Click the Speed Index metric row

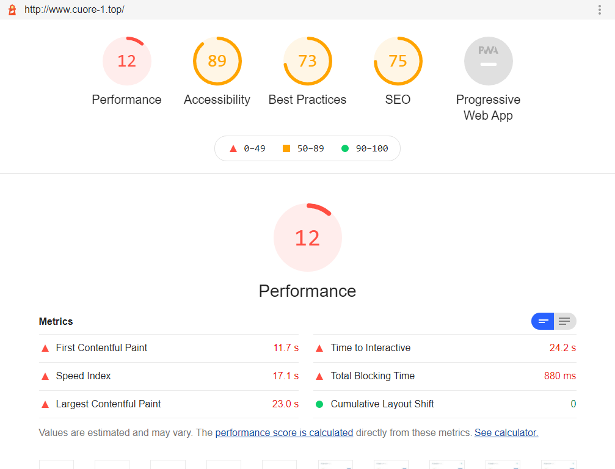coord(83,376)
